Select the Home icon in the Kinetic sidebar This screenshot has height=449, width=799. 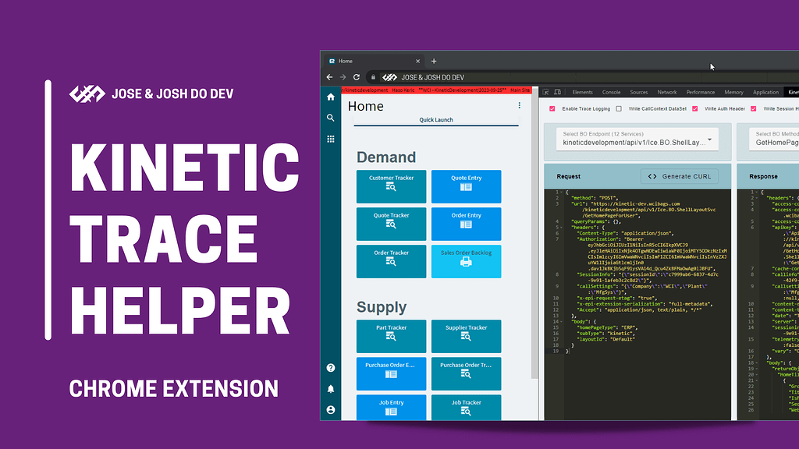point(330,96)
